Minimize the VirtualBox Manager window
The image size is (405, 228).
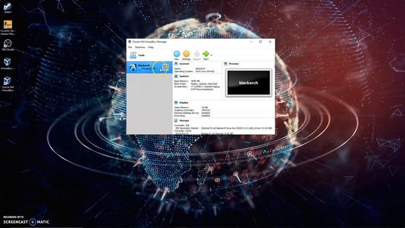pyautogui.click(x=251, y=42)
